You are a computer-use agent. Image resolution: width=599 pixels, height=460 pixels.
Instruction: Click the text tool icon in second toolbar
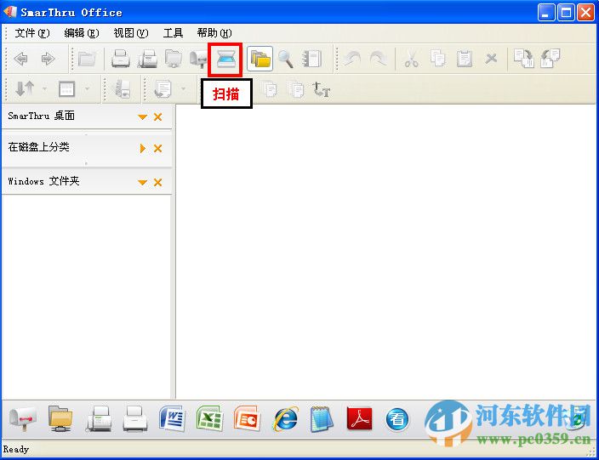pos(322,90)
